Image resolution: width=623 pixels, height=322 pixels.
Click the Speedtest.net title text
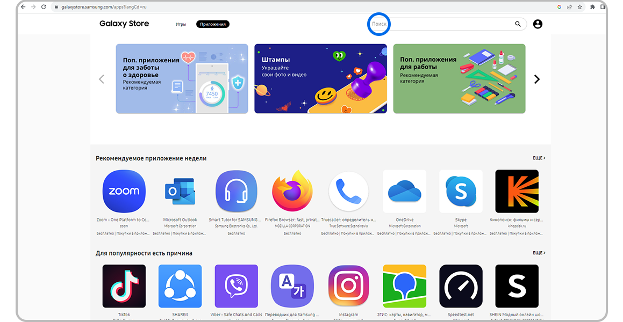point(461,314)
